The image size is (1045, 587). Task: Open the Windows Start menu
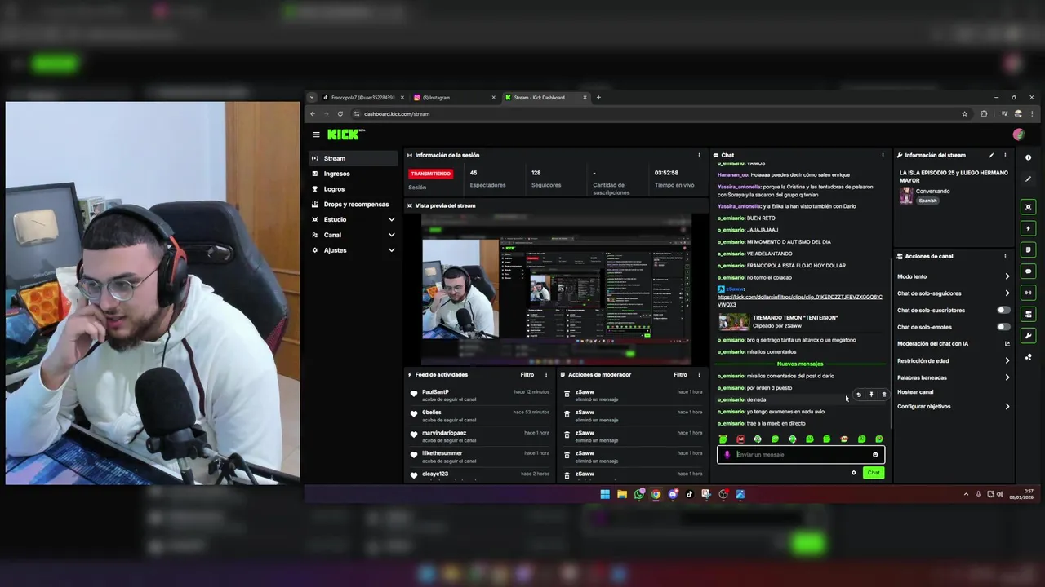click(x=605, y=494)
